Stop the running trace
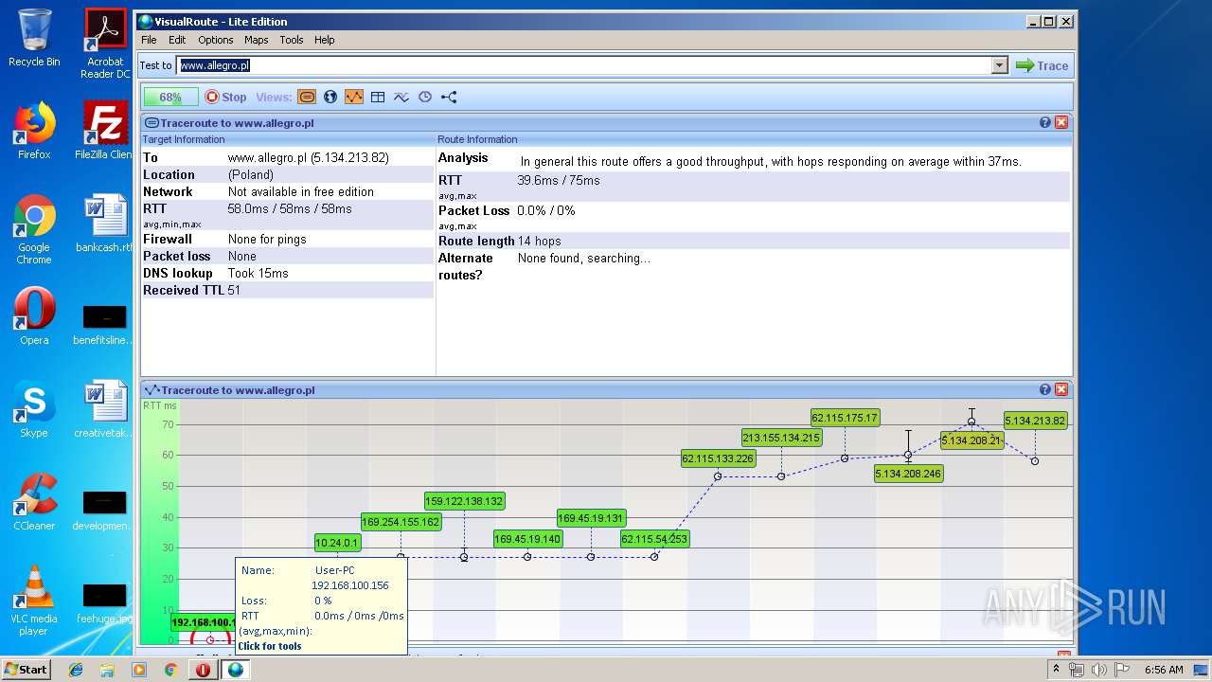This screenshot has width=1212, height=682. (x=225, y=97)
